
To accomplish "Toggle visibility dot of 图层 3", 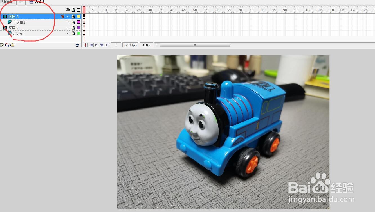I will pyautogui.click(x=68, y=17).
